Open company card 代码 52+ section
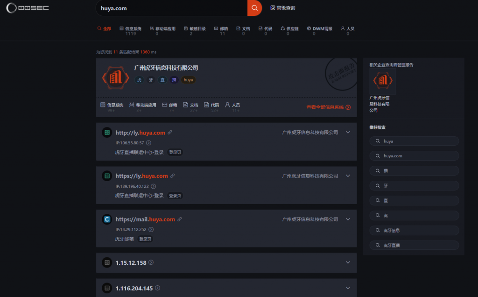This screenshot has height=297, width=478. (x=211, y=107)
